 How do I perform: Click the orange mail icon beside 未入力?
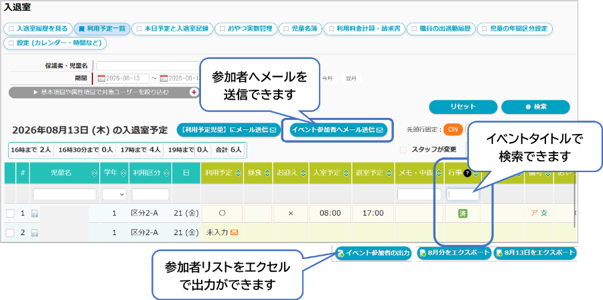click(x=233, y=232)
